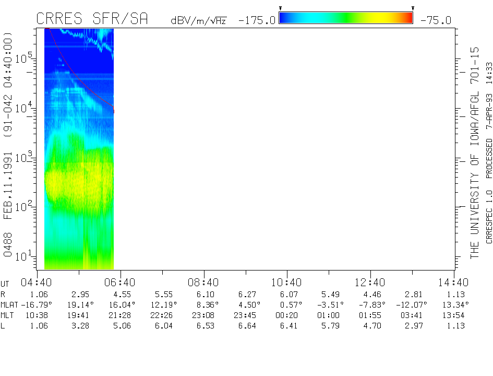Click the left triangle marker above the color bar
Viewport: 493px width, 376px height.
coord(281,8)
